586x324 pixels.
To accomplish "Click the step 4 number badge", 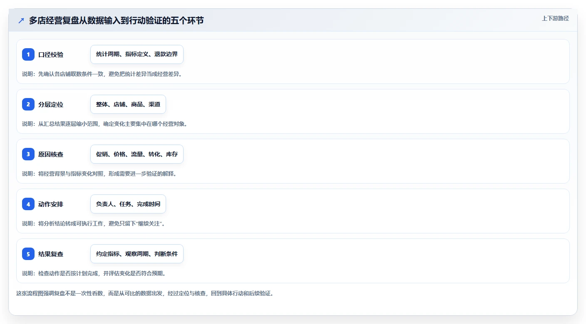I will click(x=28, y=204).
